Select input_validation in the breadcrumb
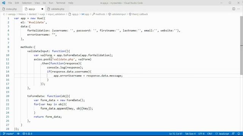243x136 pixels. (x=57, y=14)
